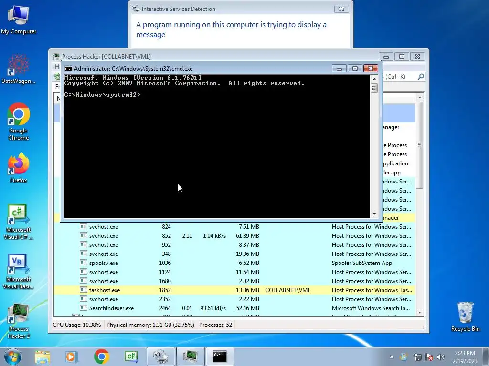Click the Physical memory status bar entry

click(150, 325)
